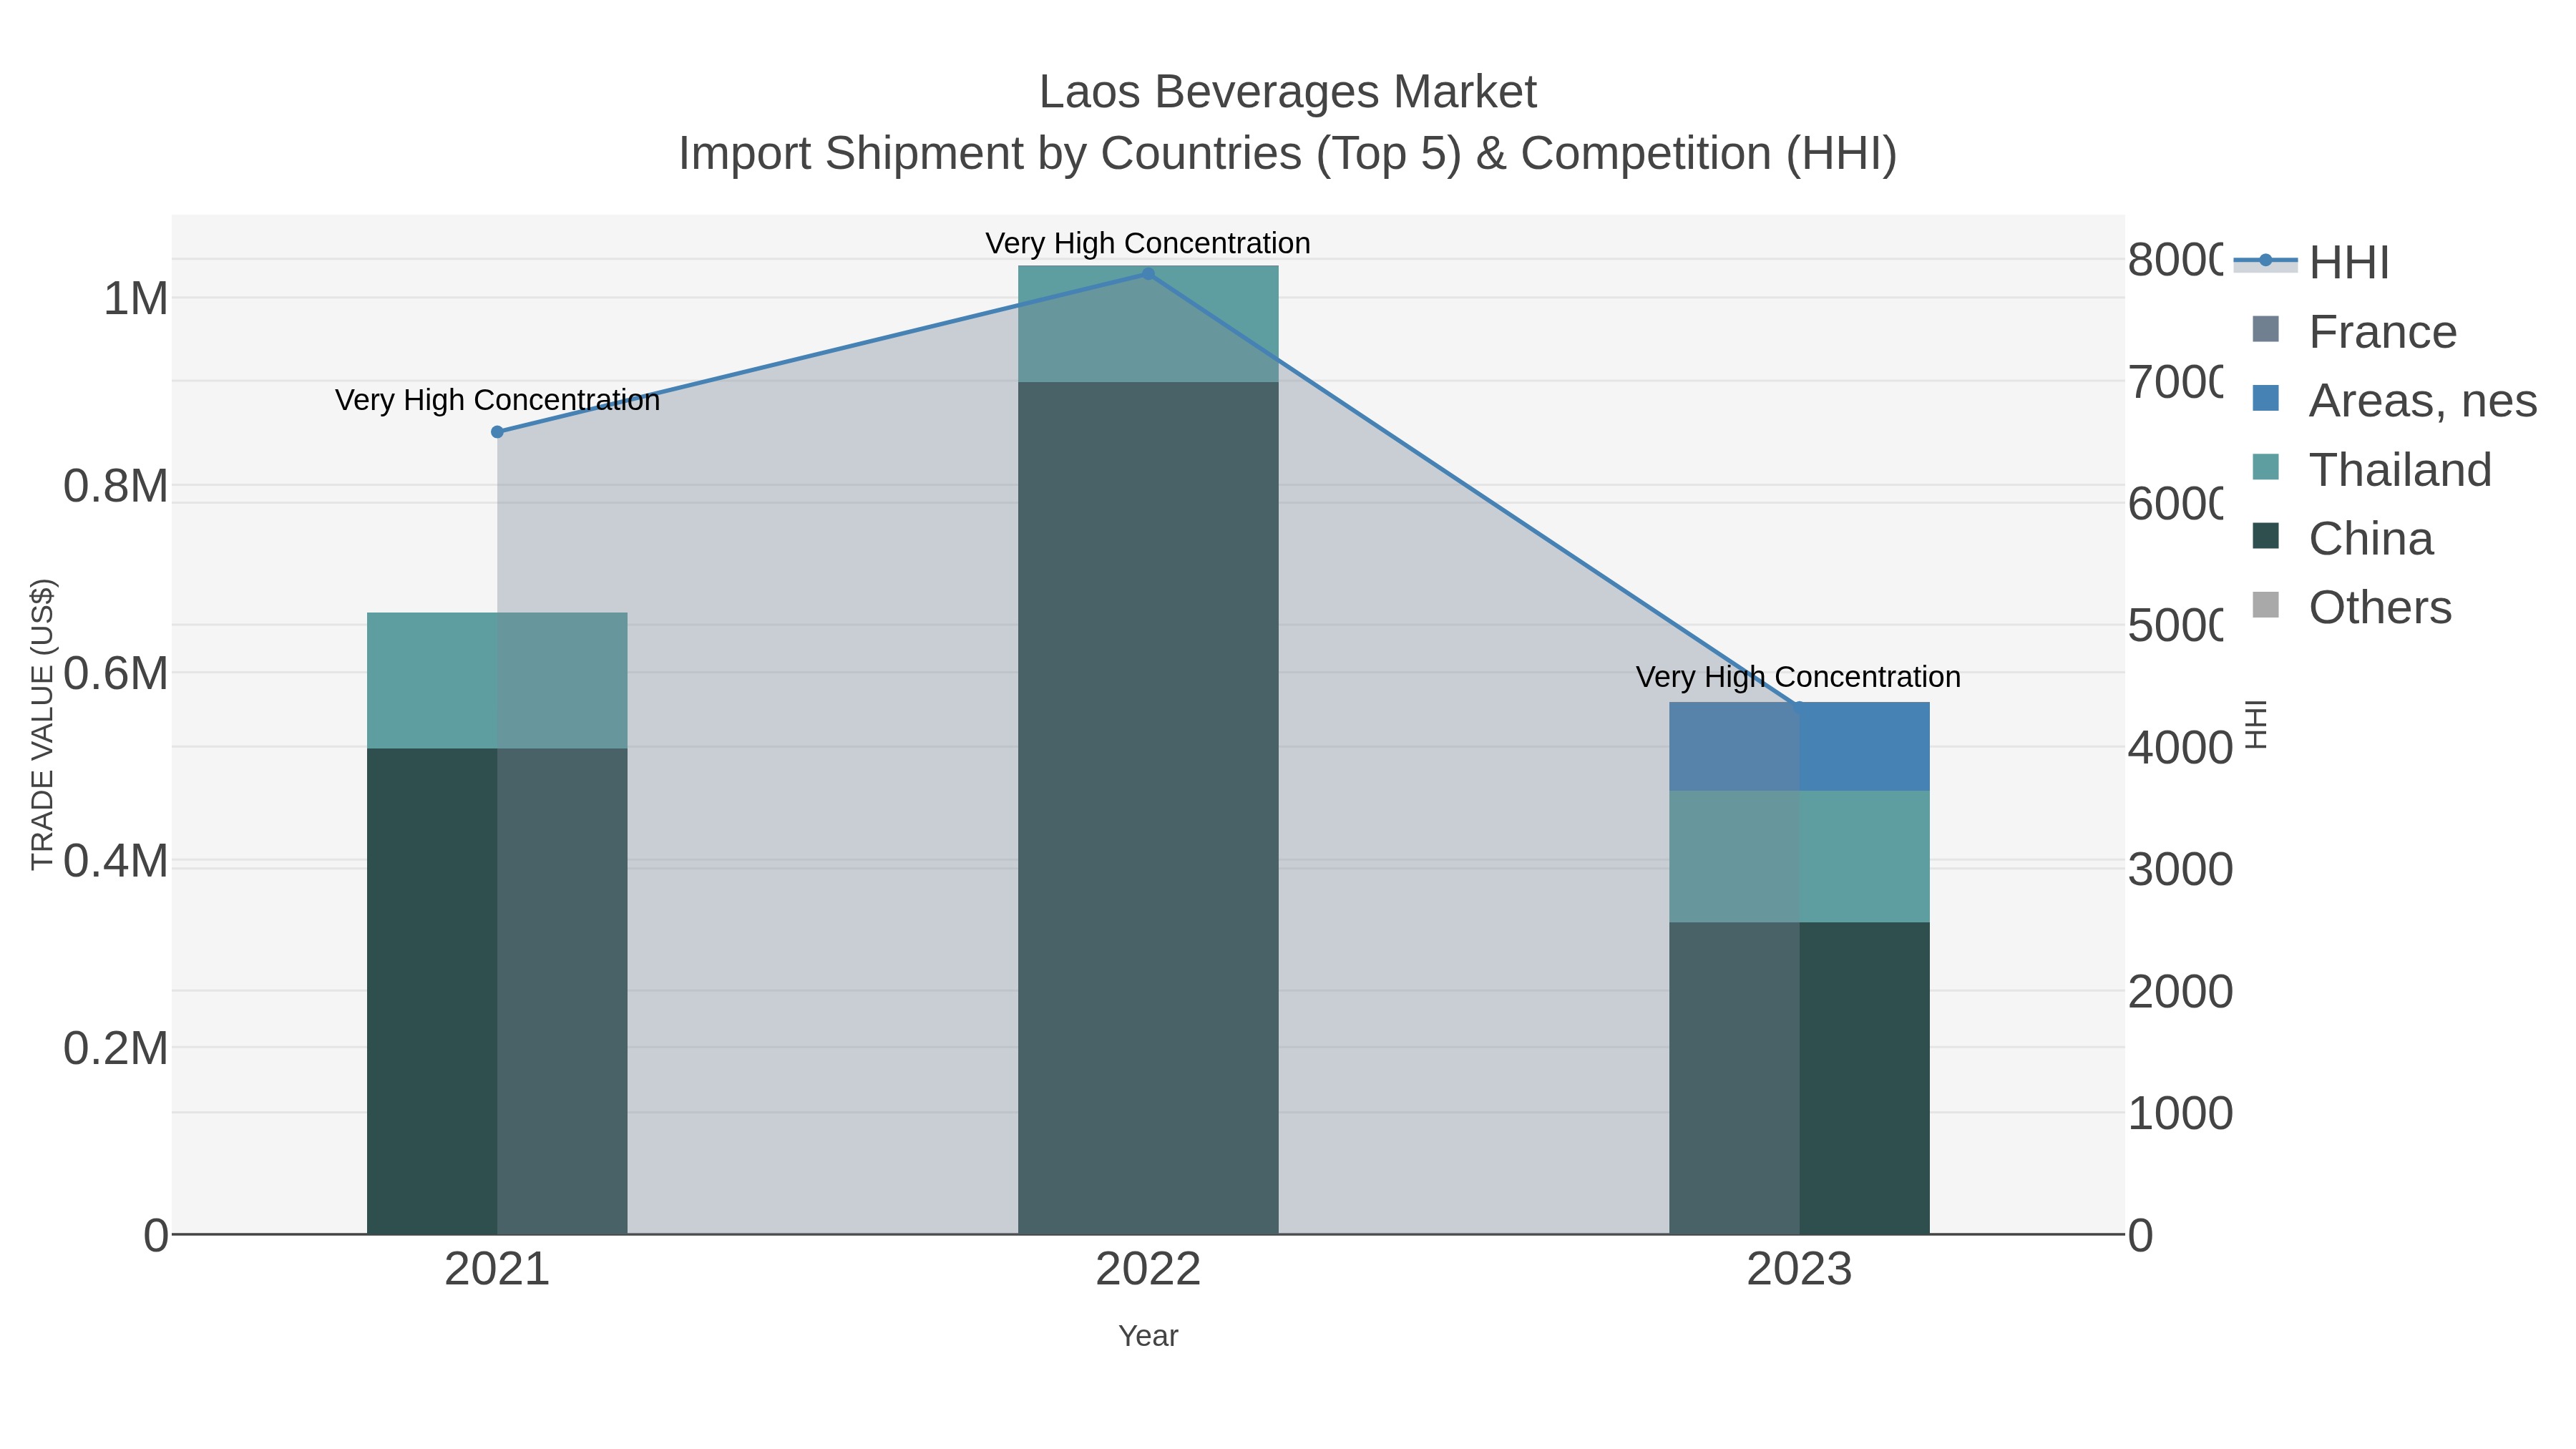
Task: Click the 2022 Thailand bar segment
Action: 1148,324
